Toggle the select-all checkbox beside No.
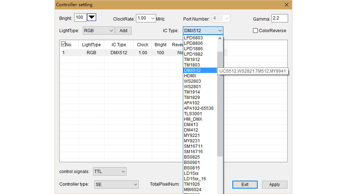Screen dimensions: 347x194 click(63, 44)
